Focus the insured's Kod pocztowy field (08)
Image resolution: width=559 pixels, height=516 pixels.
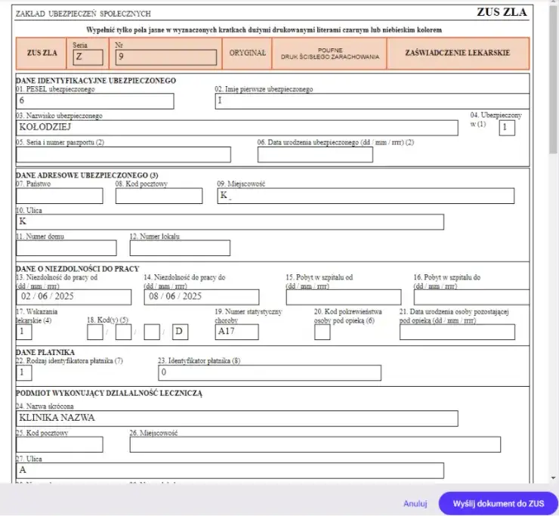click(x=159, y=196)
